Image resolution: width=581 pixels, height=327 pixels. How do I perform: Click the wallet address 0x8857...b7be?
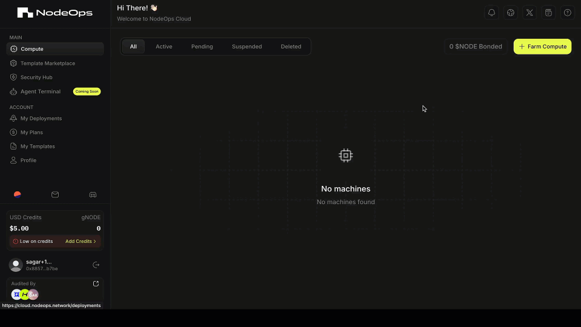pos(42,269)
